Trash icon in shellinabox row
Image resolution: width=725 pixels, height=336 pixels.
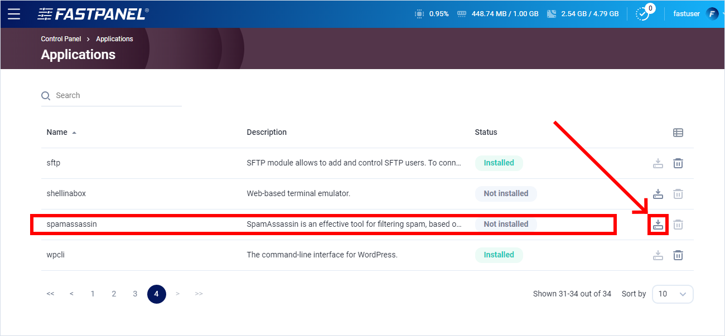point(678,194)
